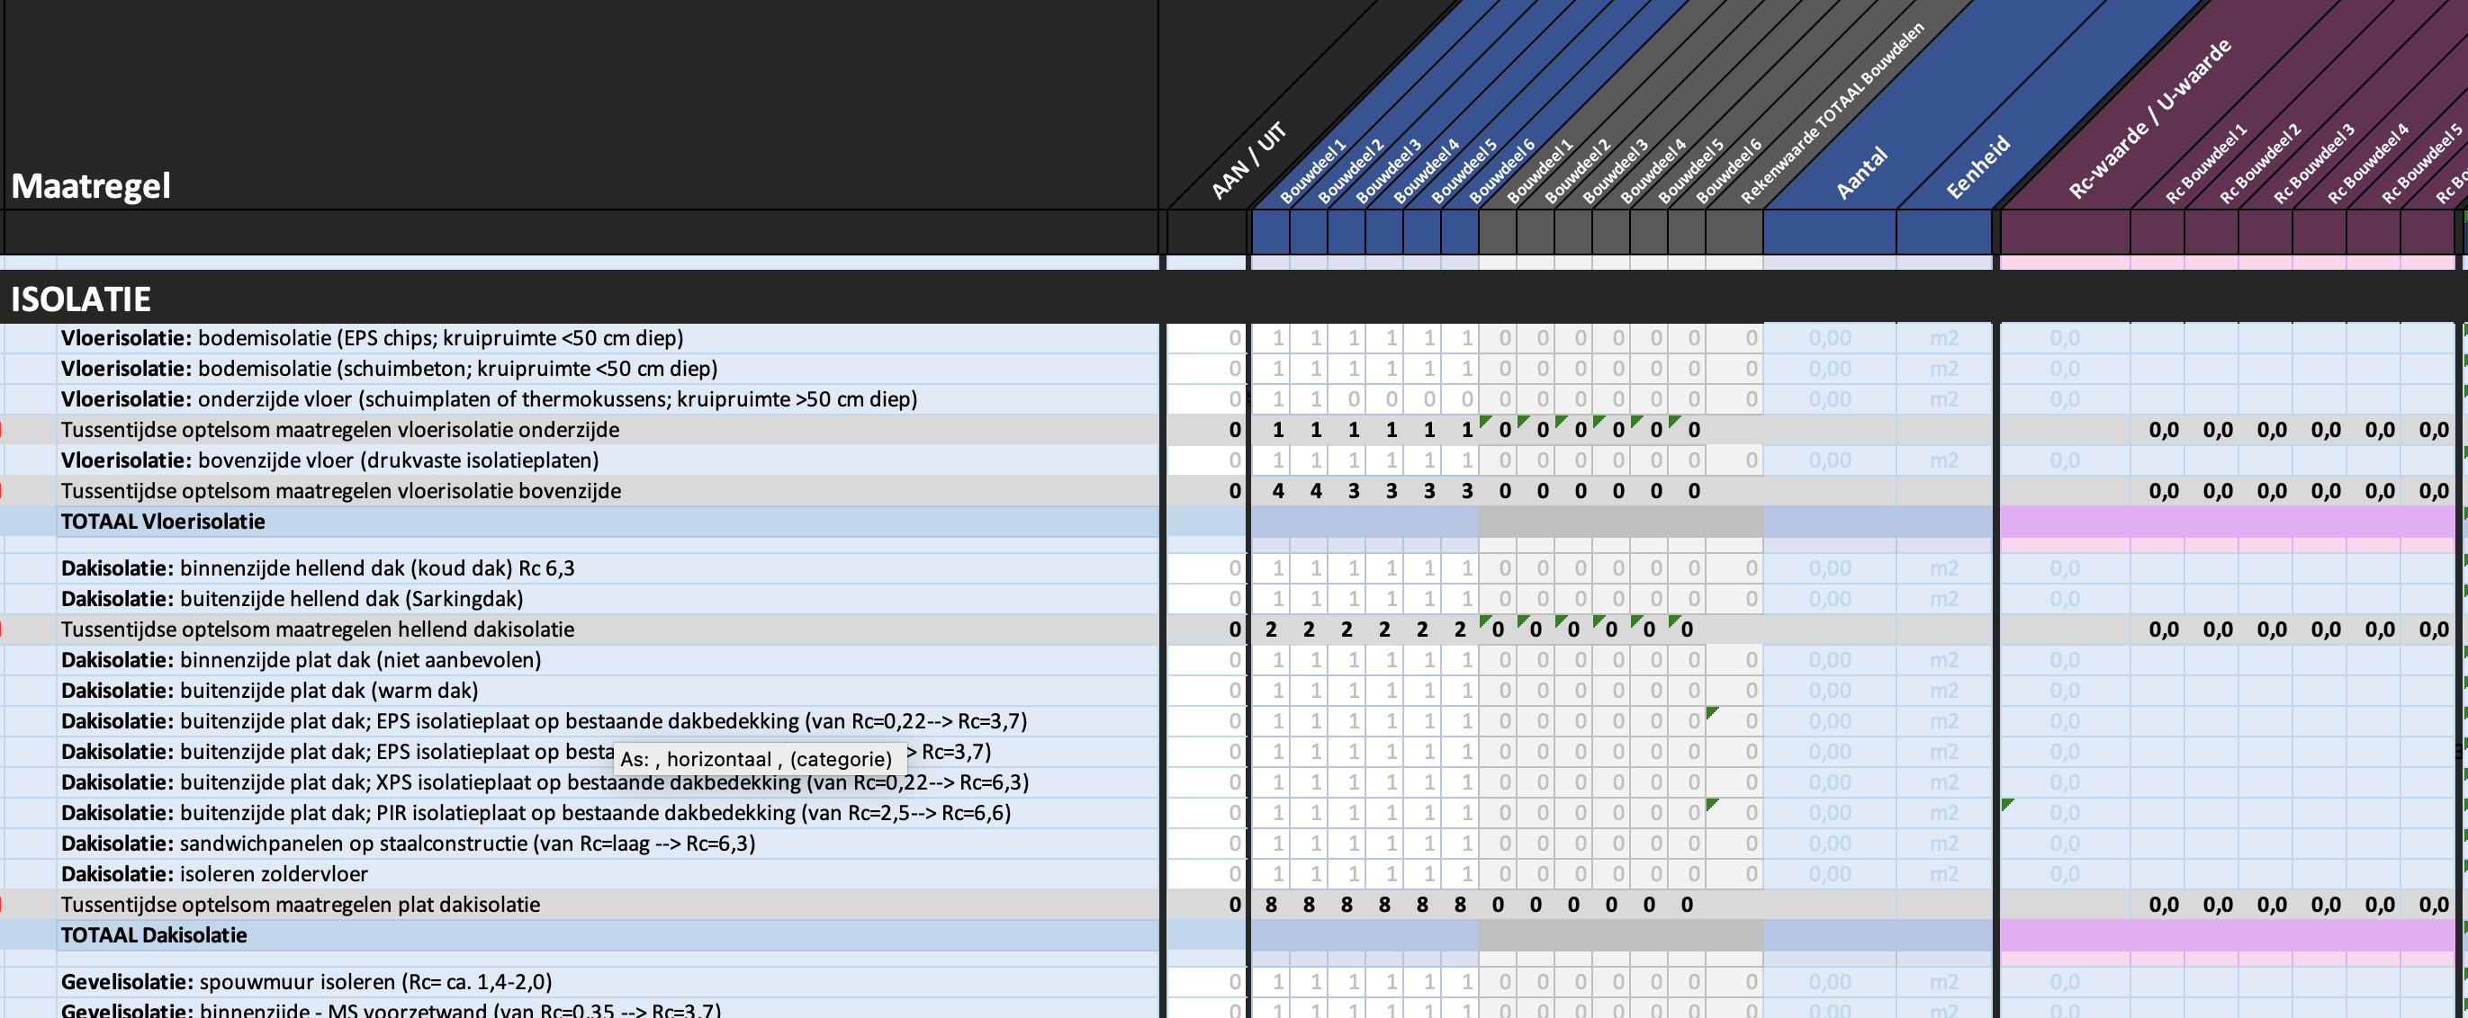Select 'Vloerisolatie: bovenzijde vloer' measure cell

click(329, 460)
